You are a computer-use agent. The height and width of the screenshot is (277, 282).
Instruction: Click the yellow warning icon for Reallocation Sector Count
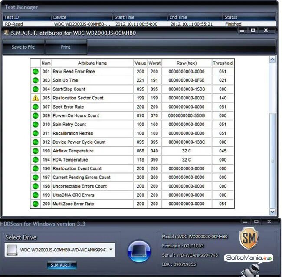pyautogui.click(x=36, y=98)
